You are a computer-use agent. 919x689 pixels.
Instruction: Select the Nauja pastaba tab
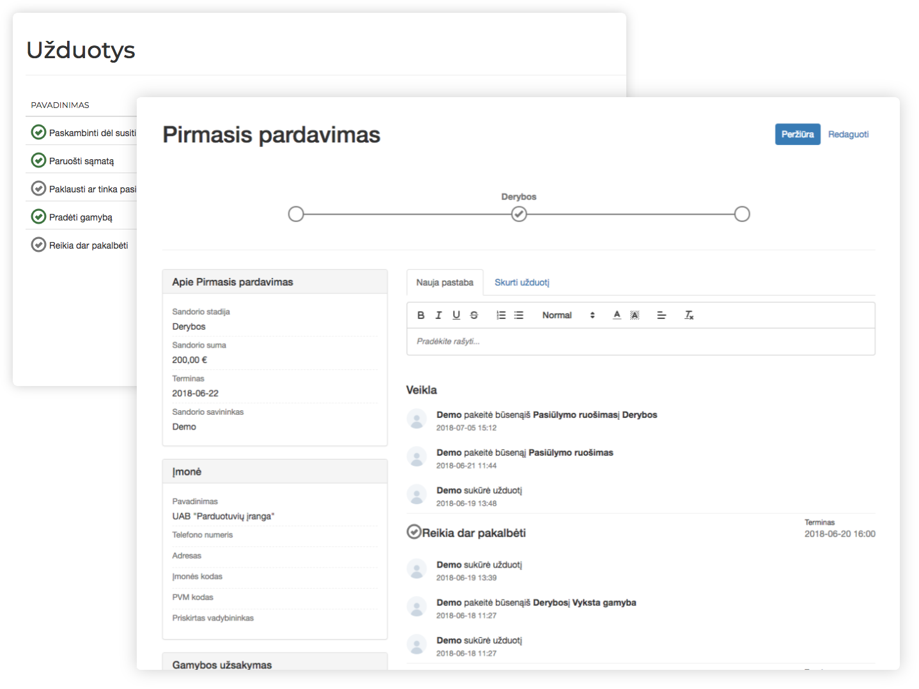pyautogui.click(x=445, y=283)
